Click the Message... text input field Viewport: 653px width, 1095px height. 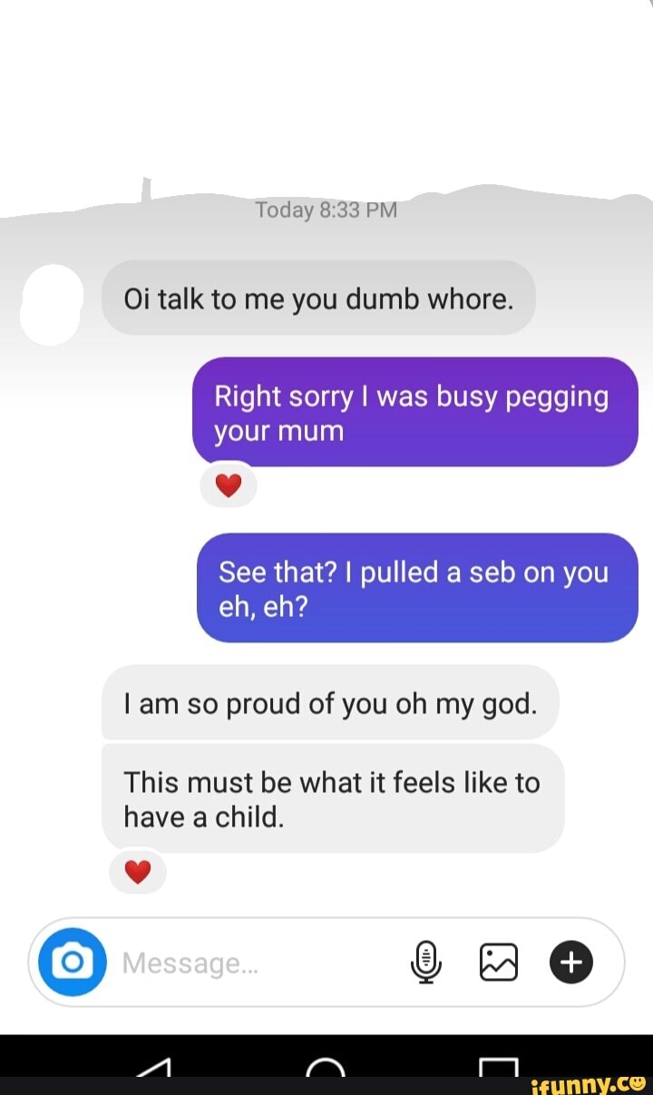pyautogui.click(x=263, y=963)
